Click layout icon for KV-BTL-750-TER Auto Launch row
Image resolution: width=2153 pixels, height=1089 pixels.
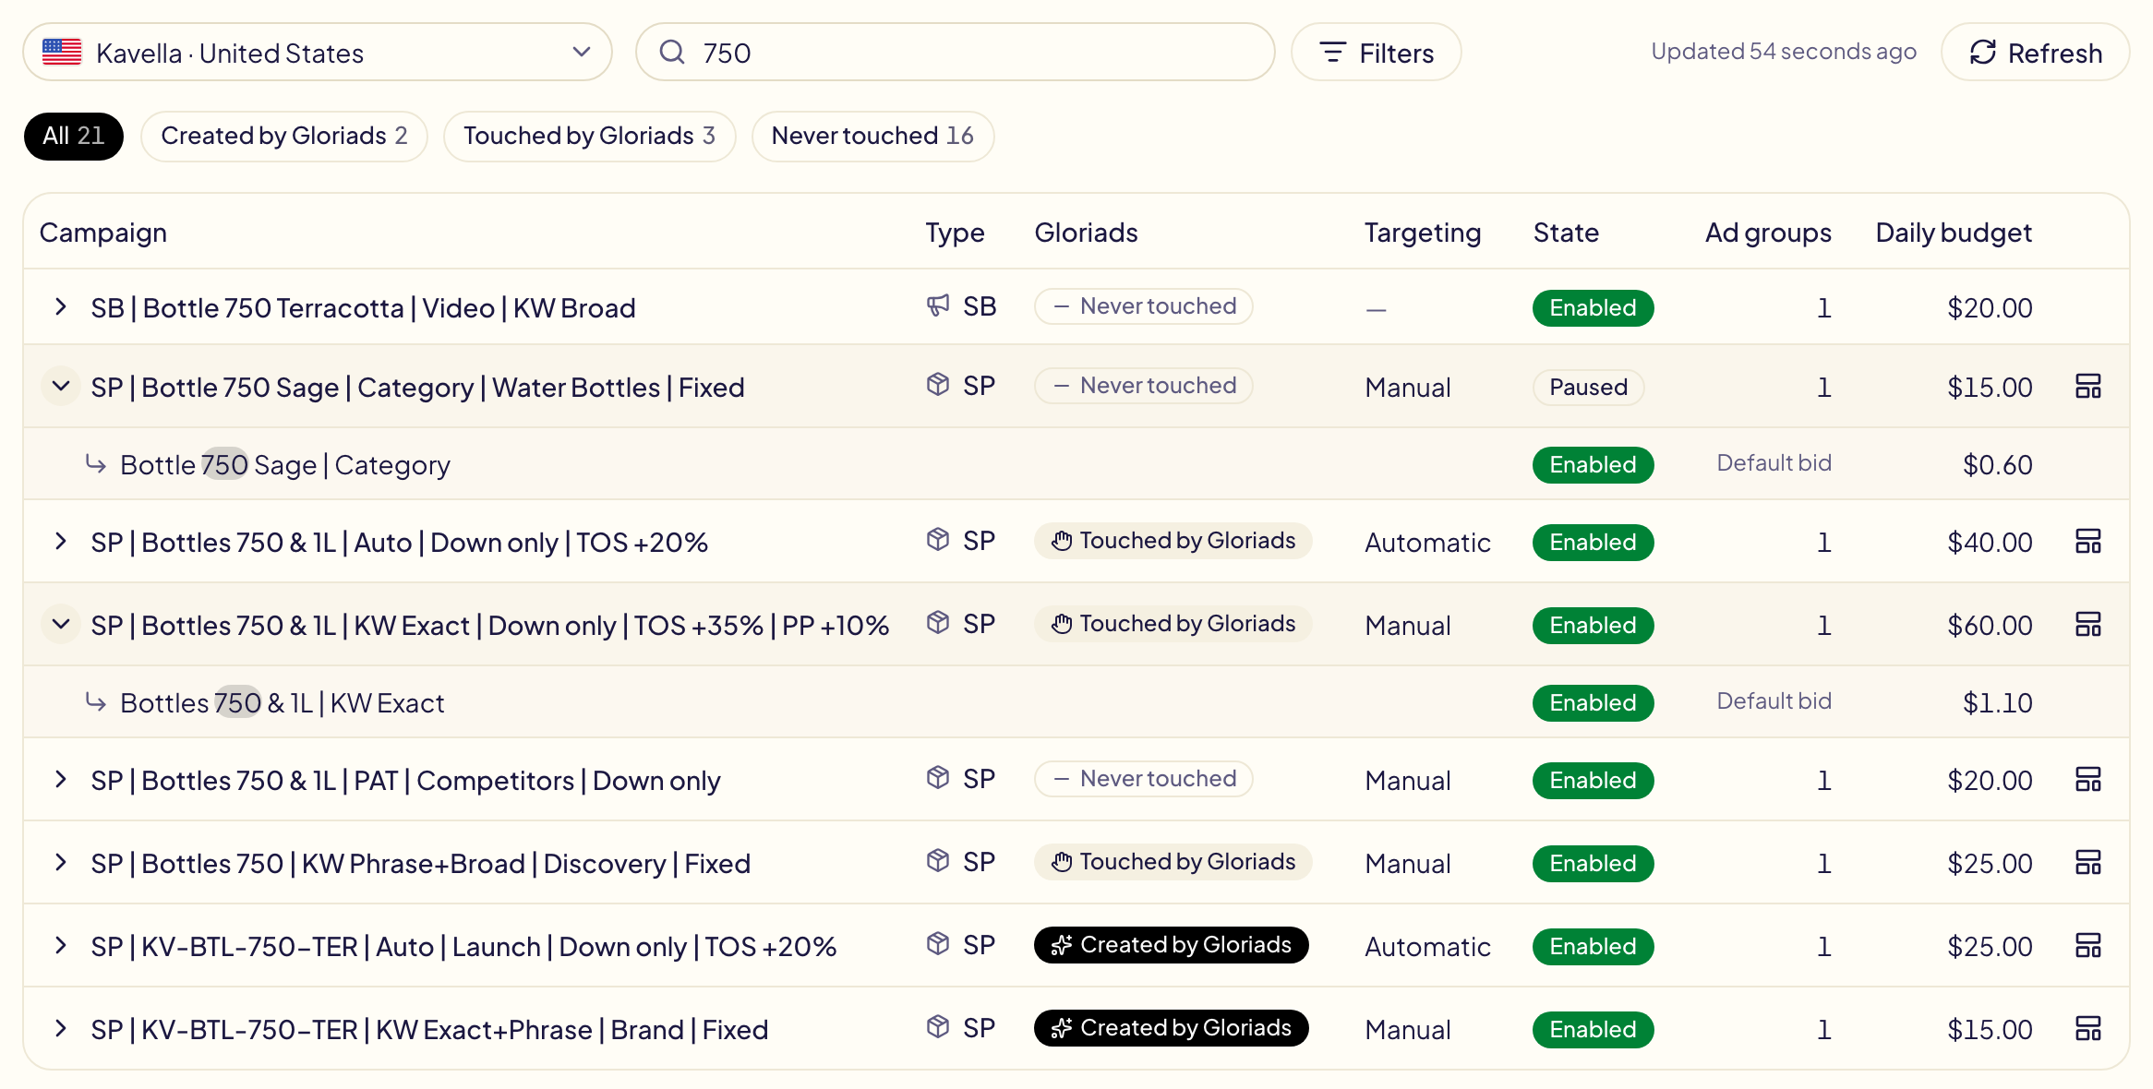point(2087,945)
